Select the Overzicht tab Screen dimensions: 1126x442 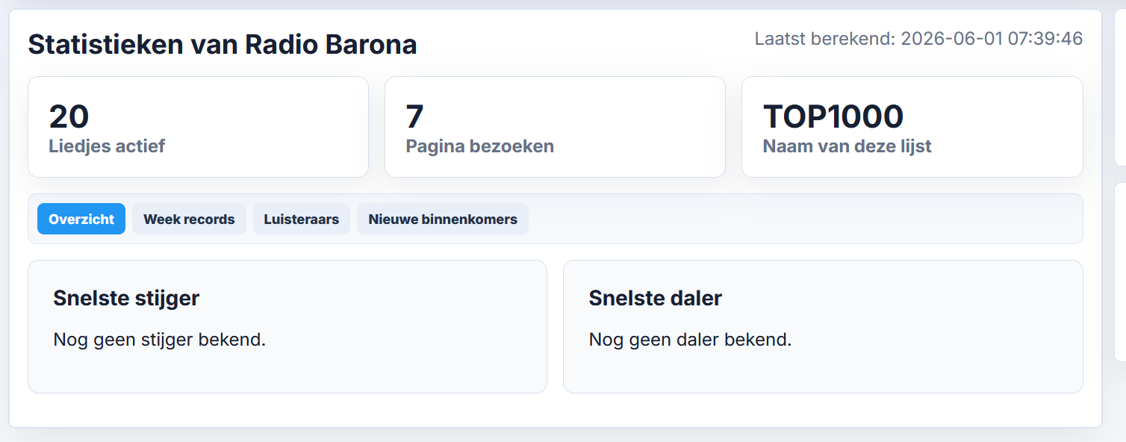coord(81,219)
